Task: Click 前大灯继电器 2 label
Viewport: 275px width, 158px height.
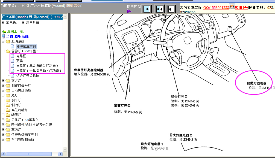Action: [181, 135]
